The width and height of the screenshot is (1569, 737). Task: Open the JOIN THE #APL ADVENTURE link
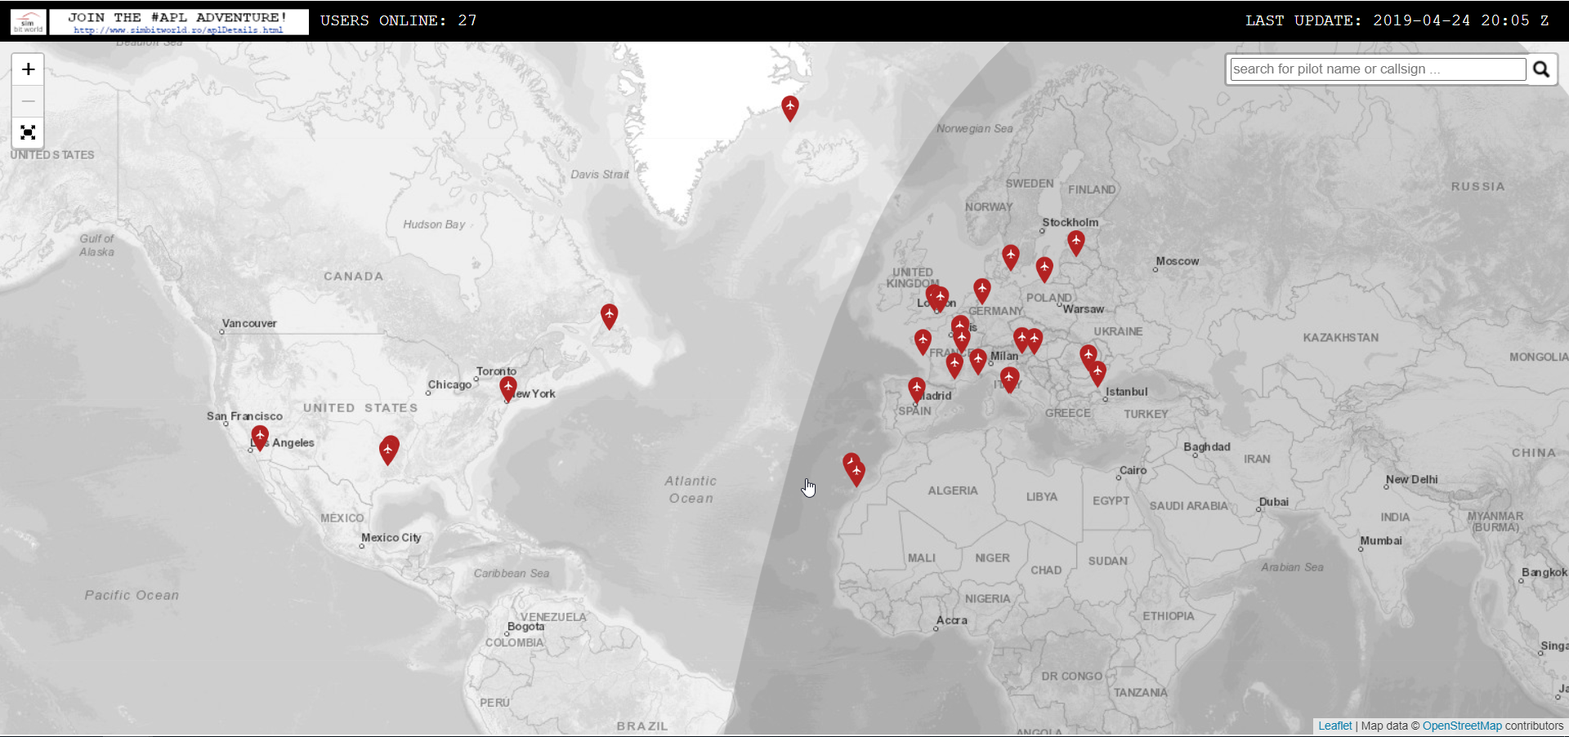coord(178,21)
